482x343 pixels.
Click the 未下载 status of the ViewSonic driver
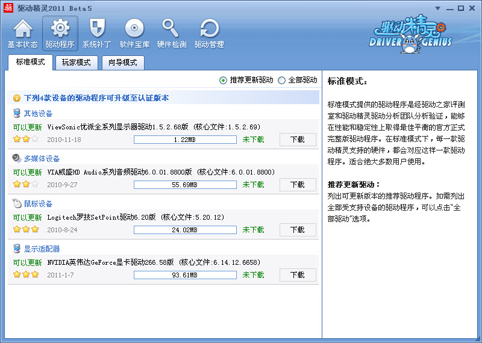tap(253, 140)
